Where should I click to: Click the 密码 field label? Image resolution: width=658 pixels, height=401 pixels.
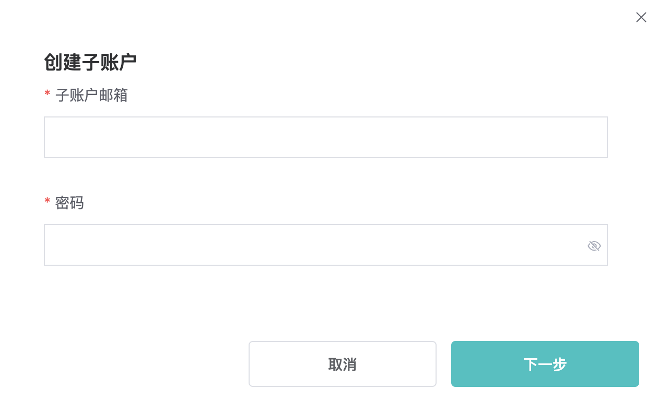69,203
